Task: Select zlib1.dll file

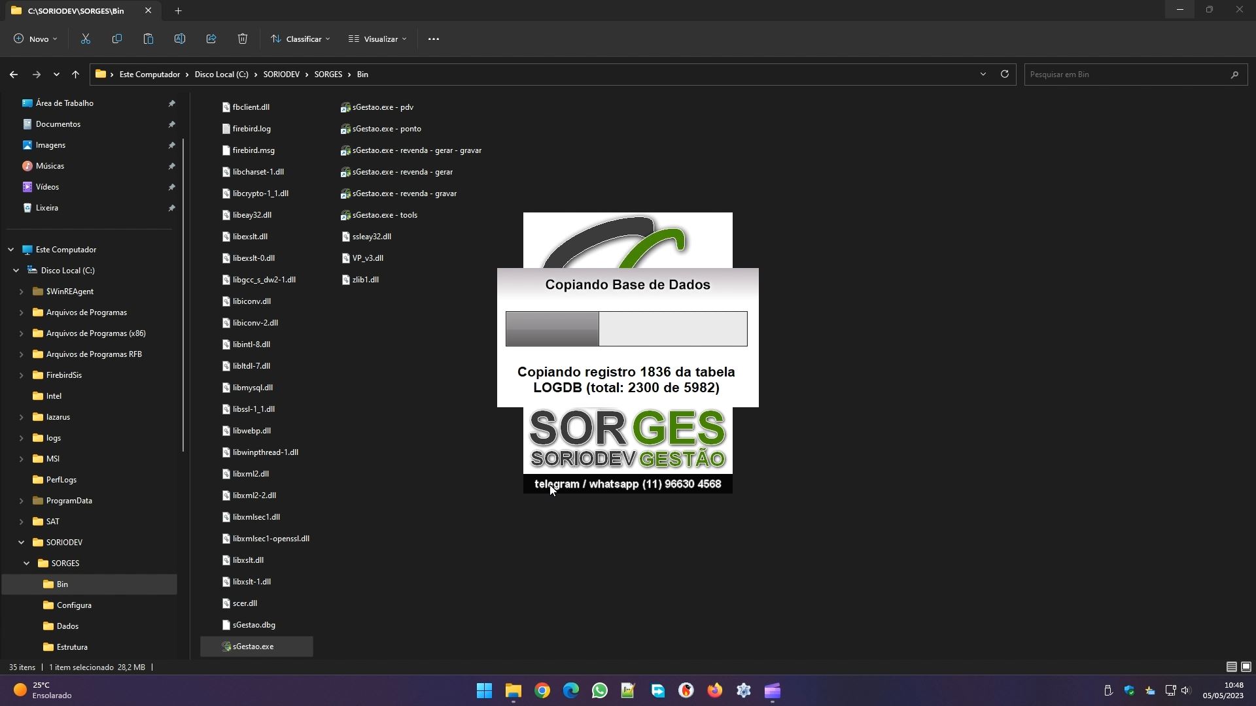Action: click(x=360, y=280)
